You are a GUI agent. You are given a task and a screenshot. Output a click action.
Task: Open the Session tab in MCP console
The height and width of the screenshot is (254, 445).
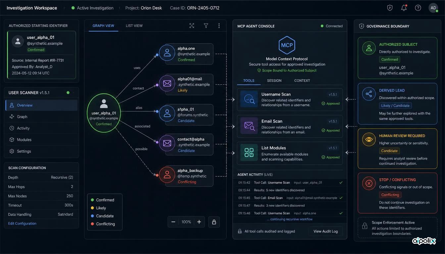(274, 81)
